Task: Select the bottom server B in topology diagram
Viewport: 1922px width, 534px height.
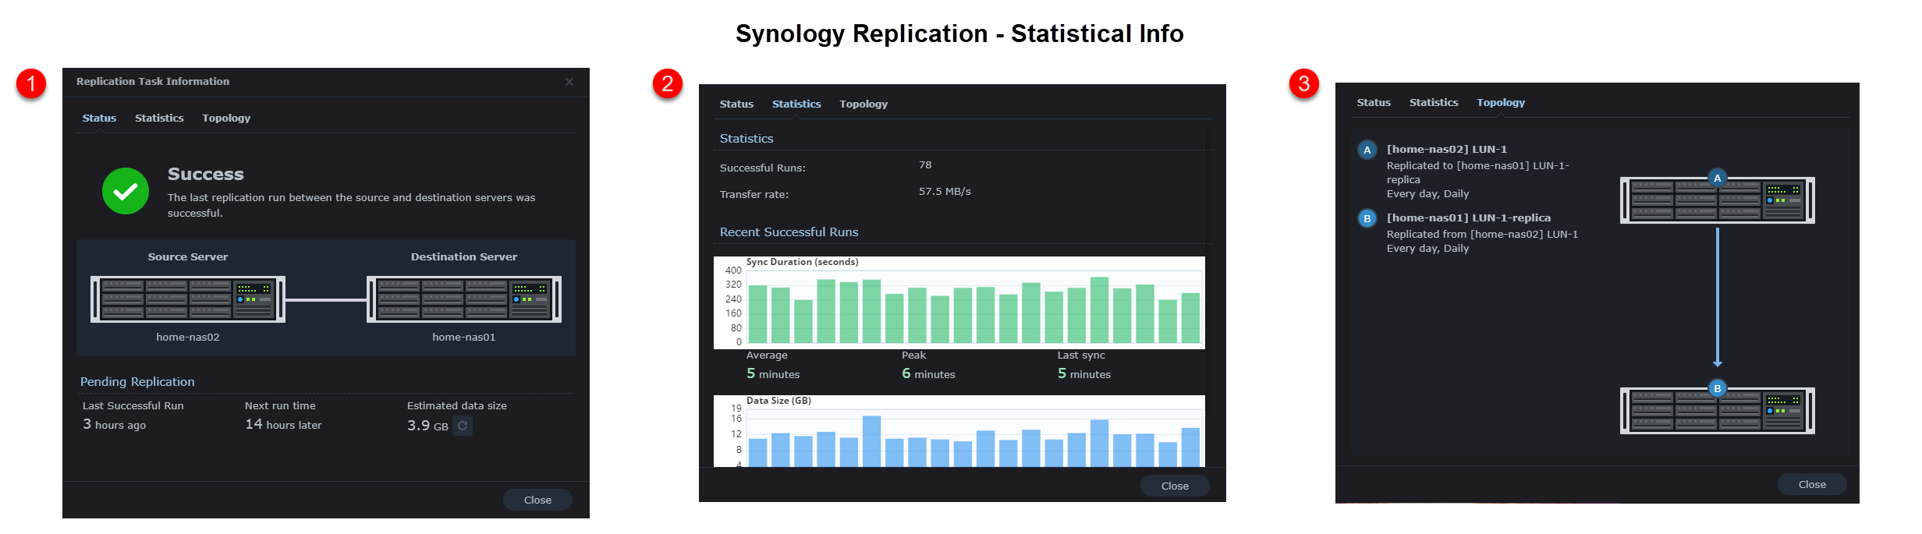Action: click(x=1717, y=411)
